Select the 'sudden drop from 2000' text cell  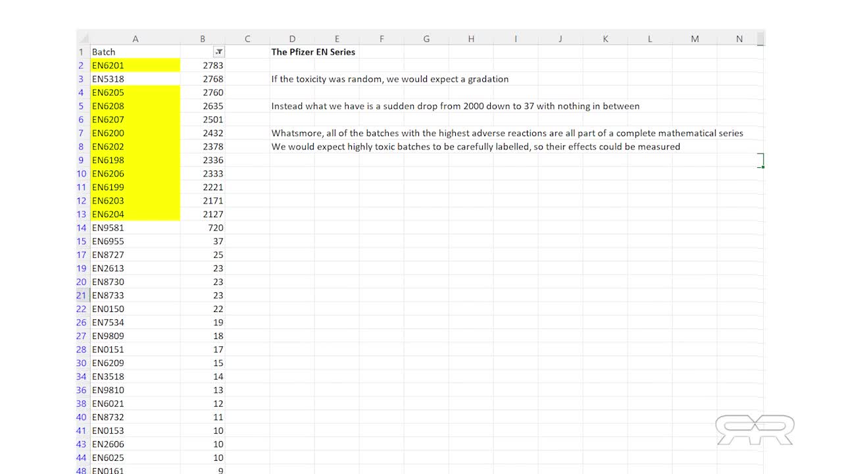tap(455, 106)
